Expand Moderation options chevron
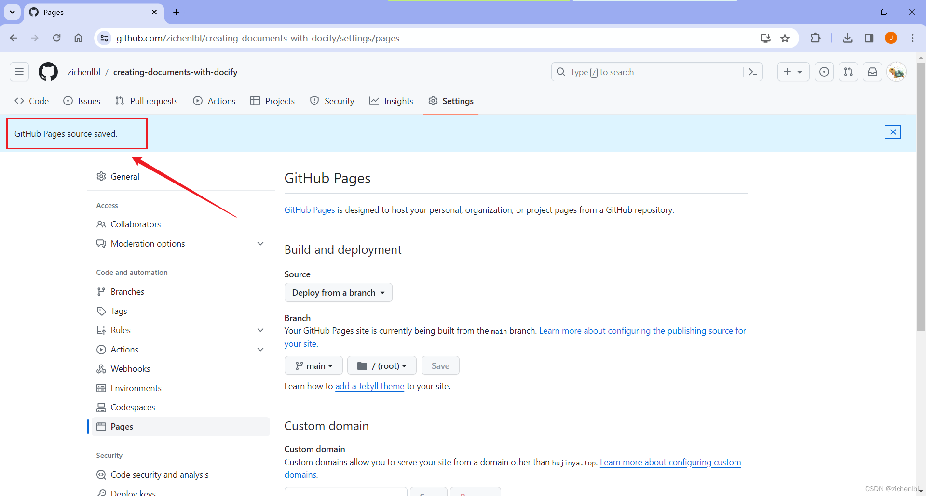Screen dimensions: 926x496 (260, 243)
